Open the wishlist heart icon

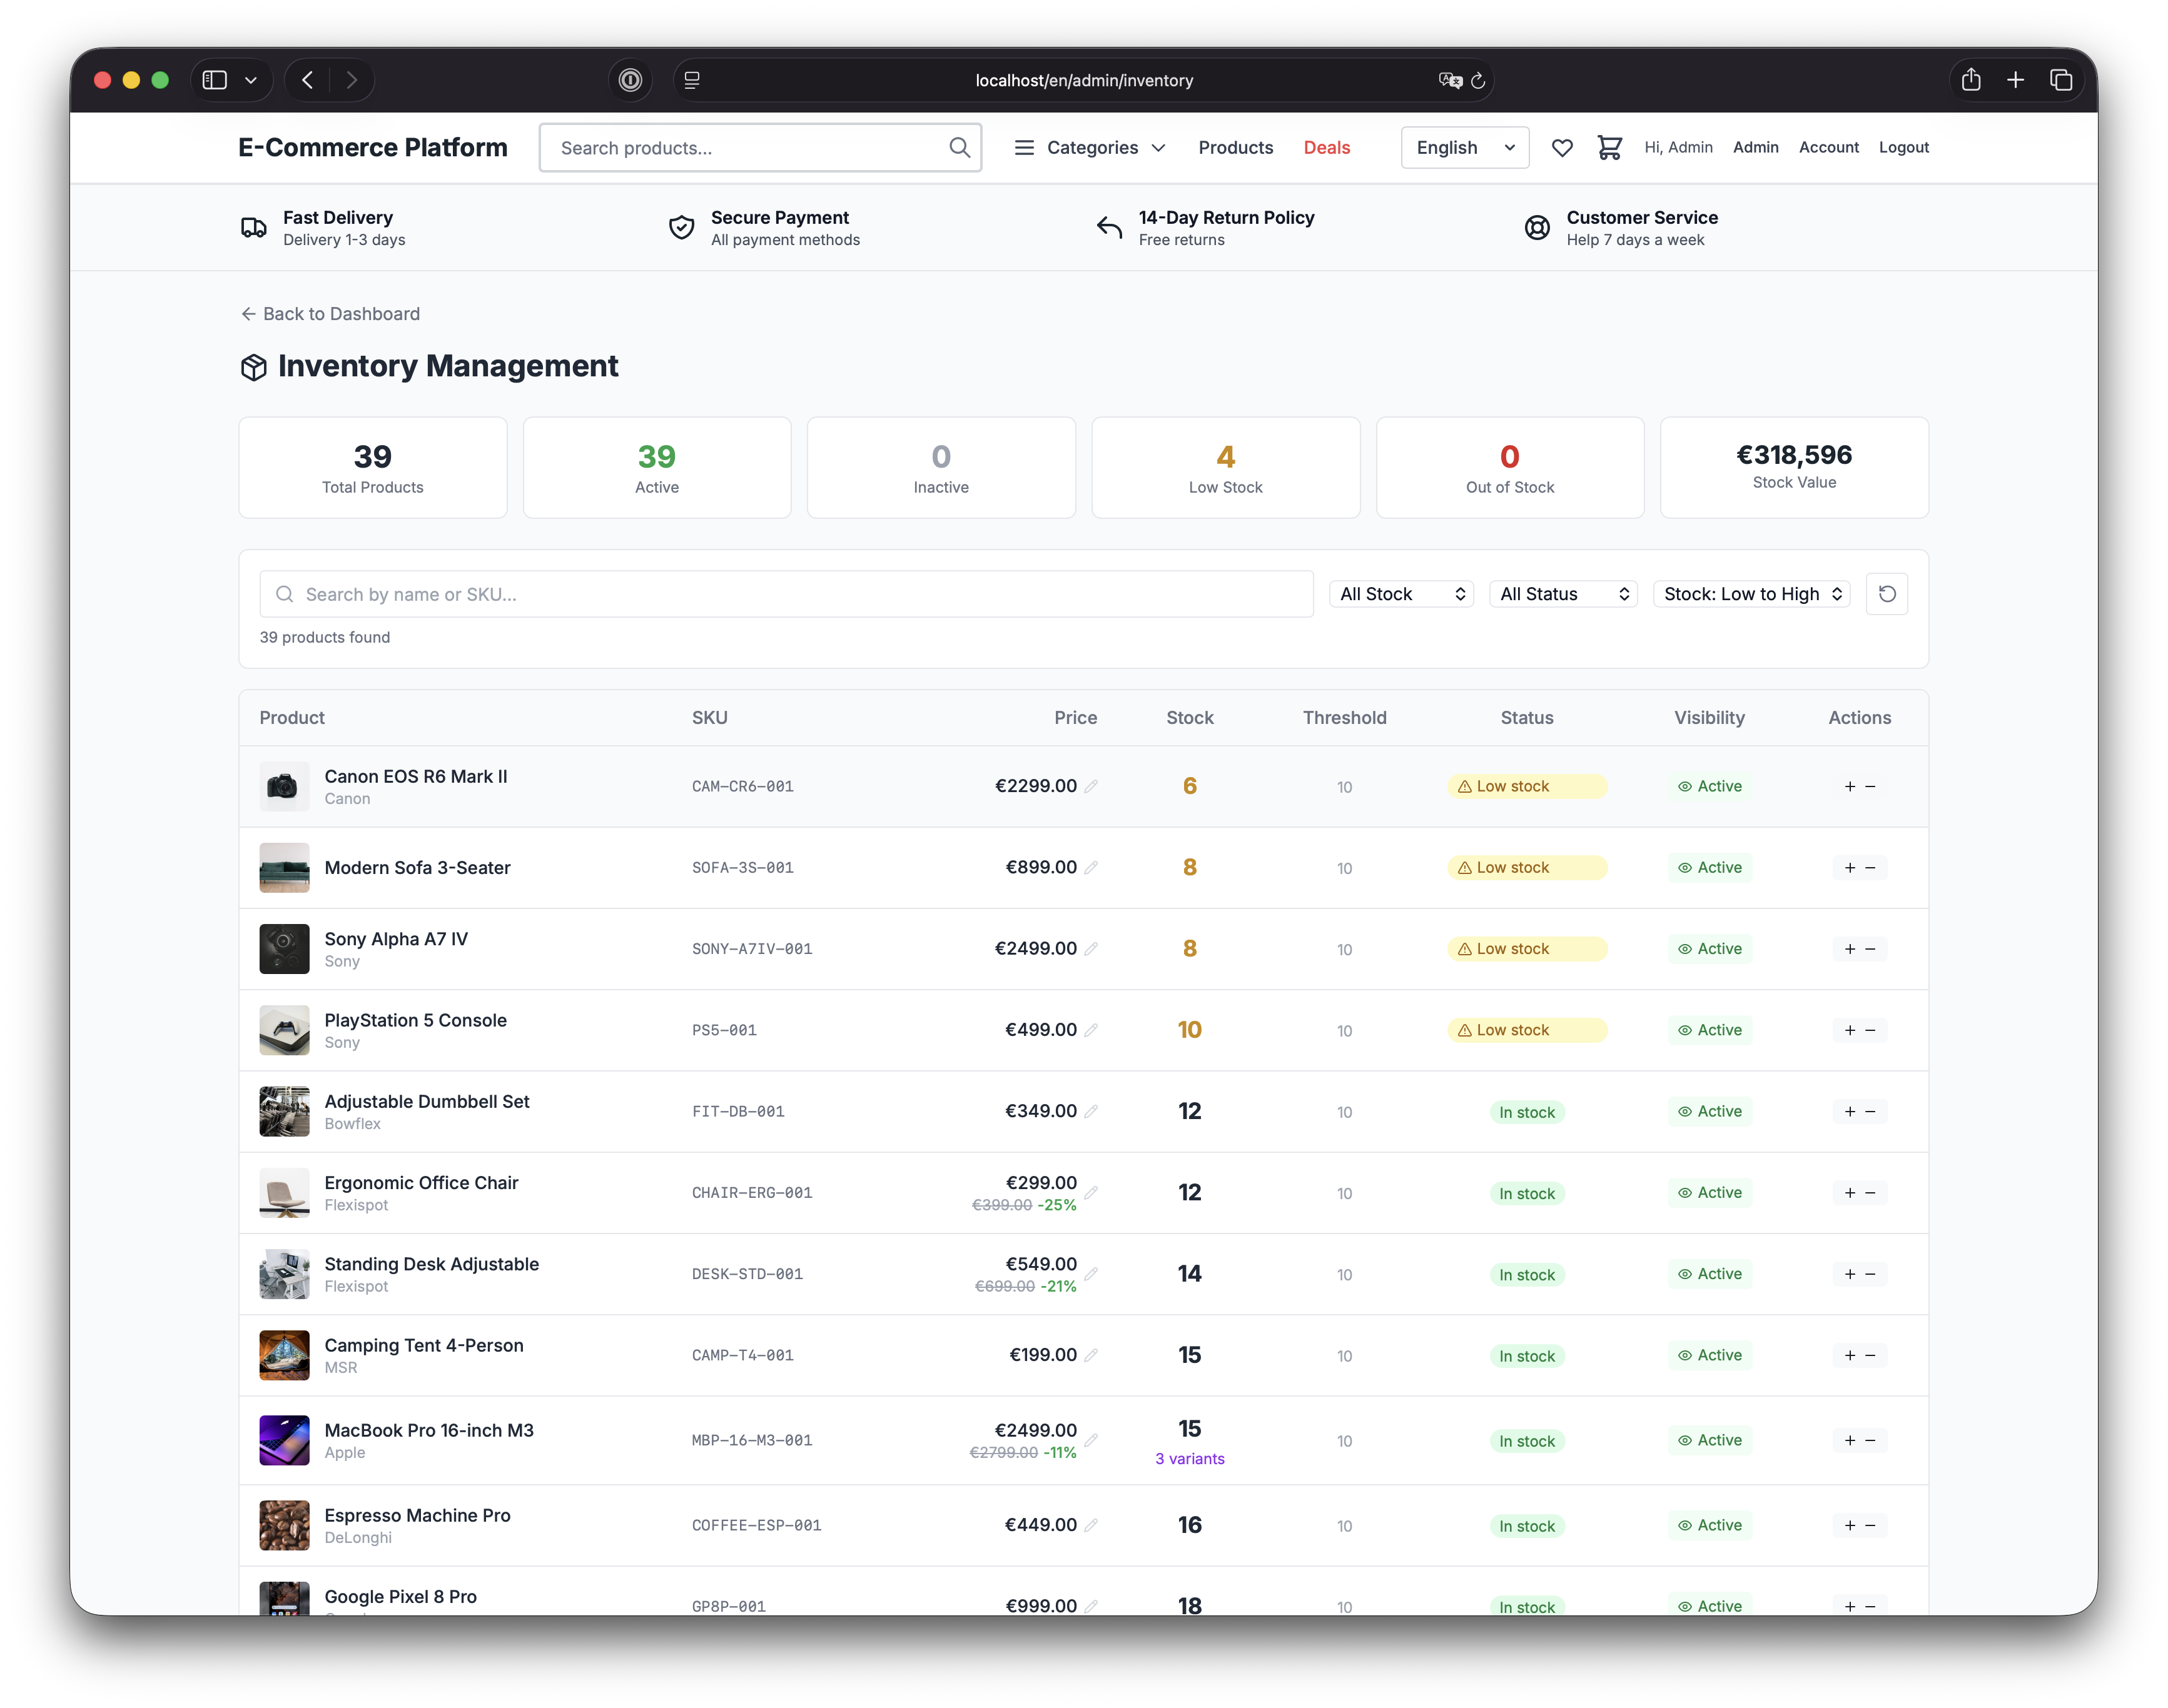click(1562, 148)
